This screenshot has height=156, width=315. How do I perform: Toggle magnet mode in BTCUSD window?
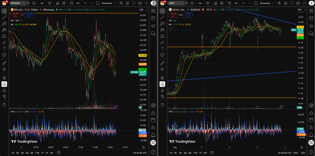click(x=4, y=78)
